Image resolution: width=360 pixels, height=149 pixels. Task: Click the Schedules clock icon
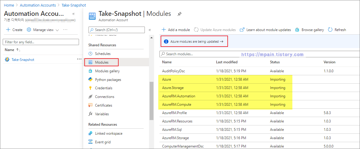pos(91,54)
